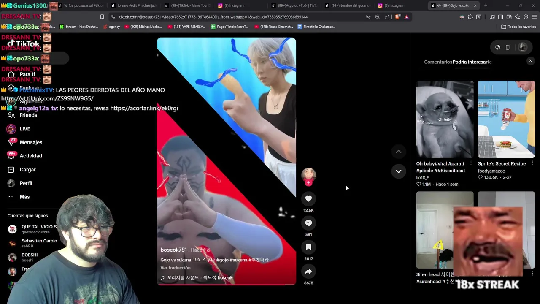This screenshot has width=540, height=304.
Task: Toggle the browser sidebar panel icon
Action: tap(500, 17)
